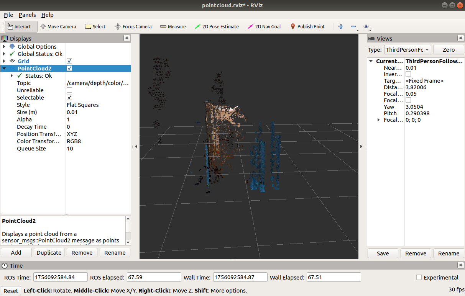The image size is (465, 296).
Task: Open the view Type dropdown
Action: pyautogui.click(x=407, y=50)
